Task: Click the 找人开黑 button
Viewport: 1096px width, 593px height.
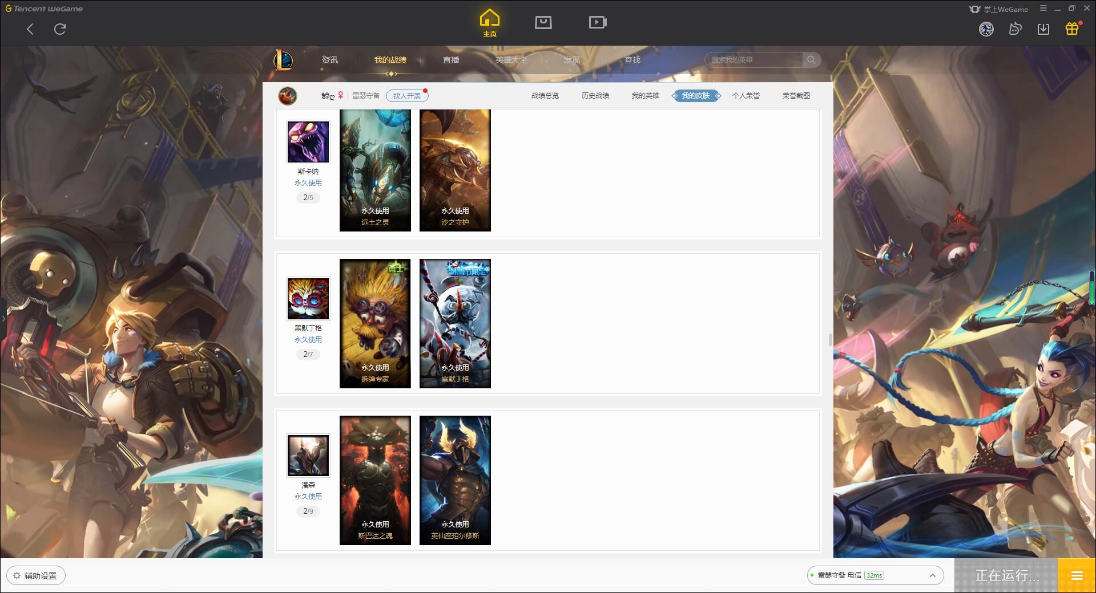Action: tap(407, 96)
